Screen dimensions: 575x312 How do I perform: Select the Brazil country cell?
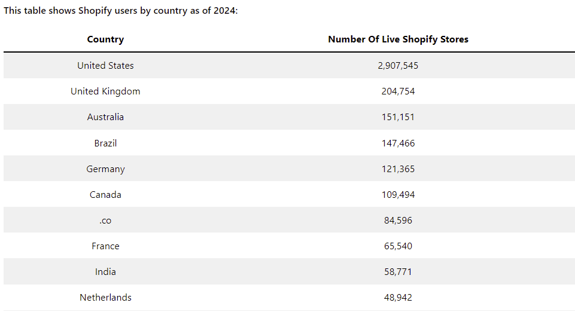(x=105, y=143)
